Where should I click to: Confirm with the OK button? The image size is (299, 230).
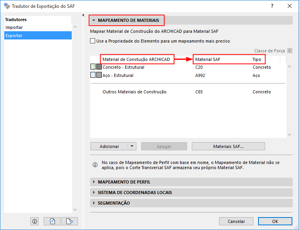[275, 221]
